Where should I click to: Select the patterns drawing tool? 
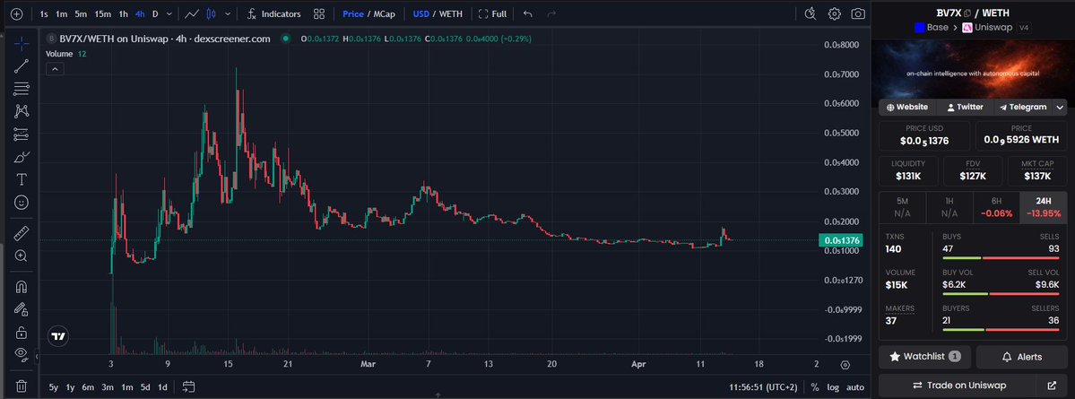[22, 111]
